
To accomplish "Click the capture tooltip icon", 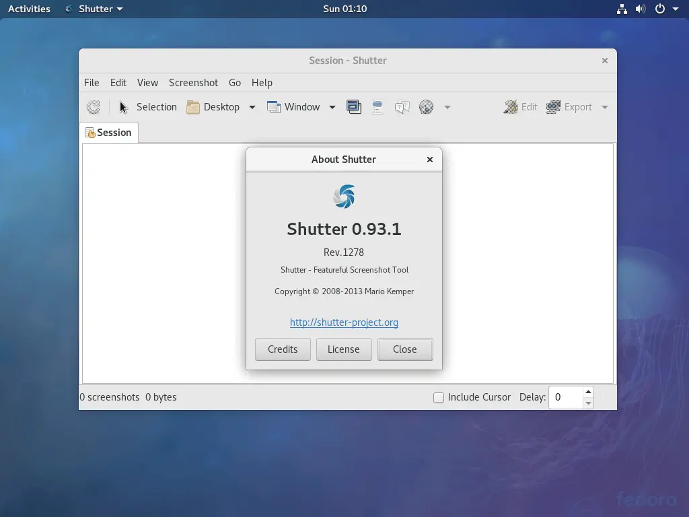I will 402,107.
